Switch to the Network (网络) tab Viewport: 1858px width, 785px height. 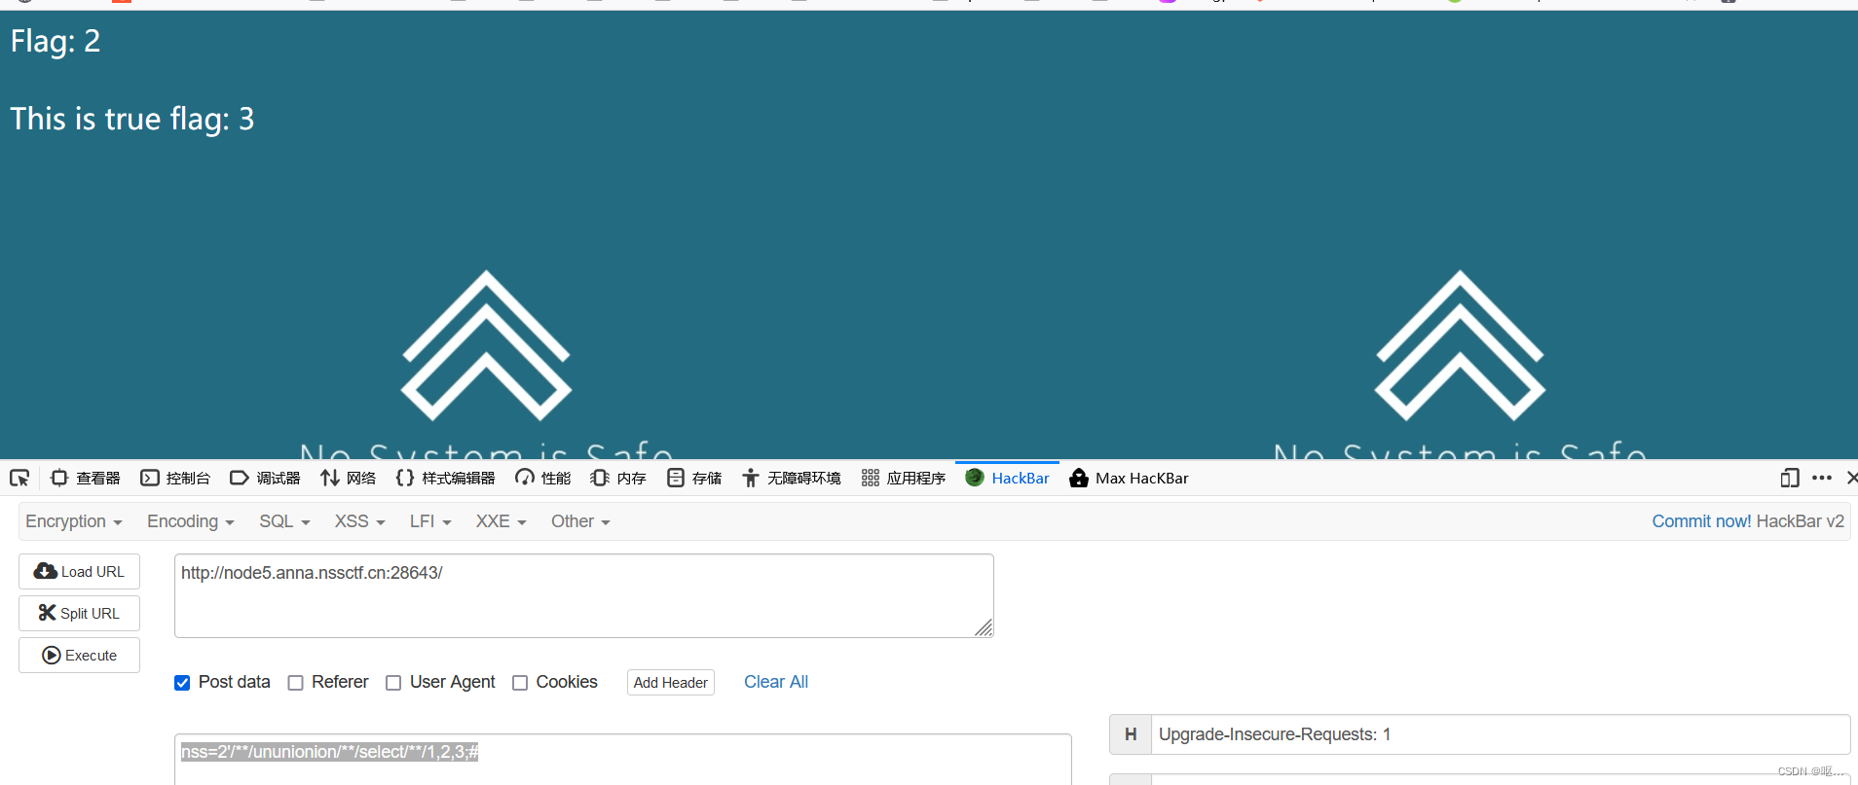348,478
